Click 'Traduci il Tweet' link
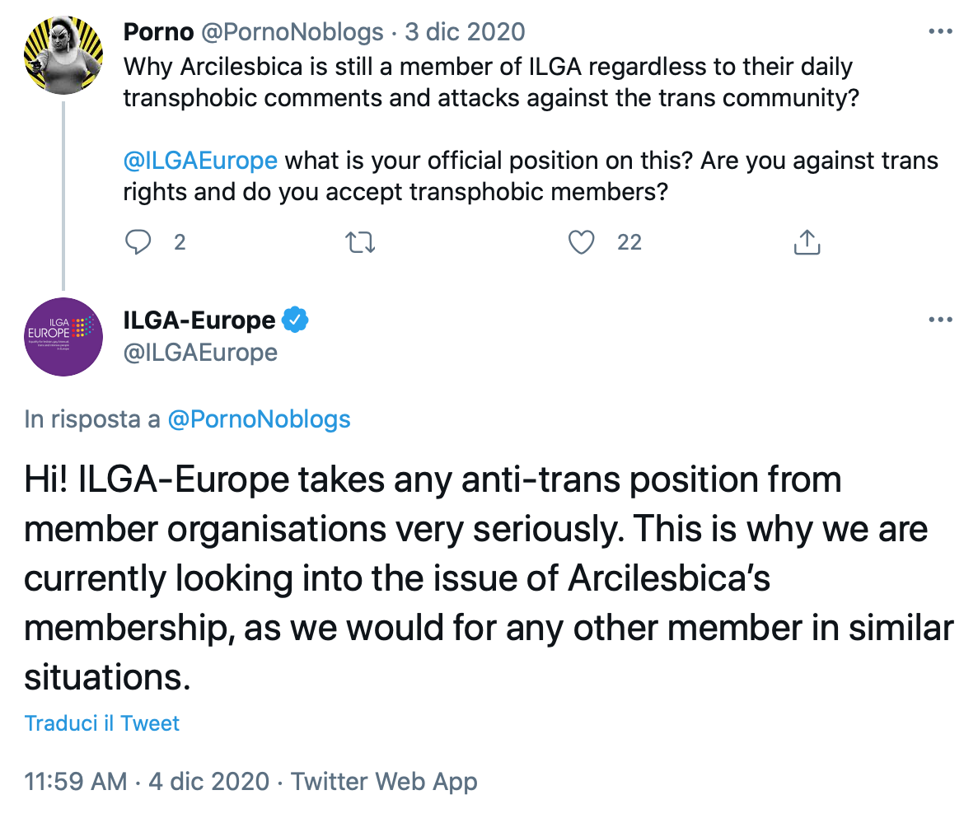The image size is (978, 823). [101, 723]
